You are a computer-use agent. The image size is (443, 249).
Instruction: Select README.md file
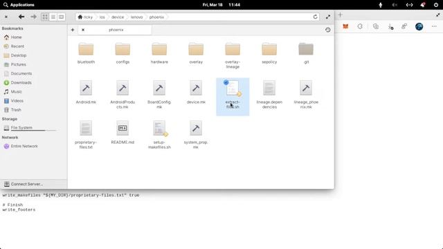(123, 133)
